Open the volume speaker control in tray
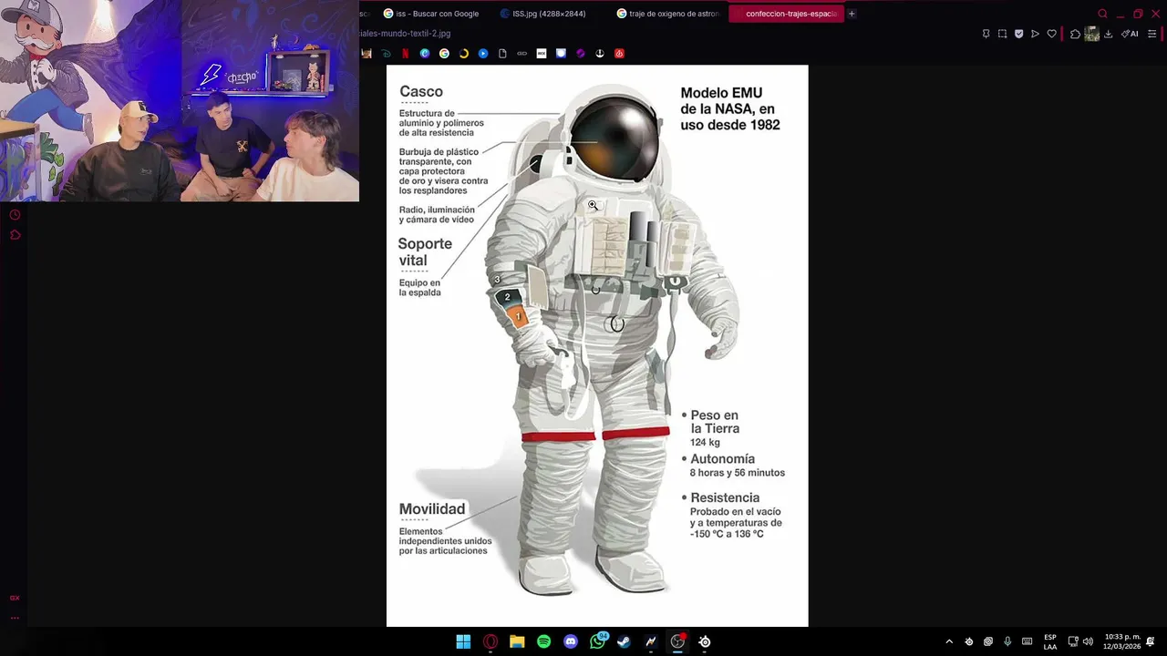 (x=1088, y=641)
